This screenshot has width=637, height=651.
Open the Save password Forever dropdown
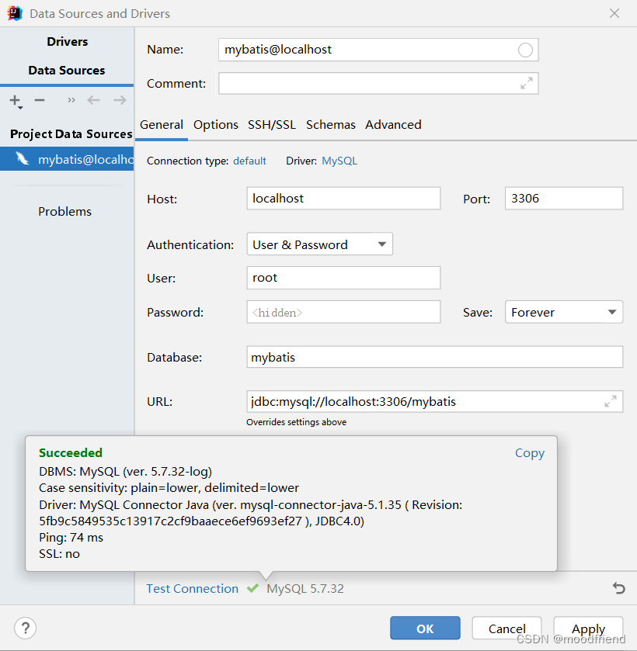(x=564, y=312)
